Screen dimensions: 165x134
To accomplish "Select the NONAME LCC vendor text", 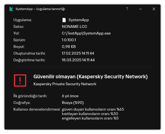I will click(x=74, y=26).
